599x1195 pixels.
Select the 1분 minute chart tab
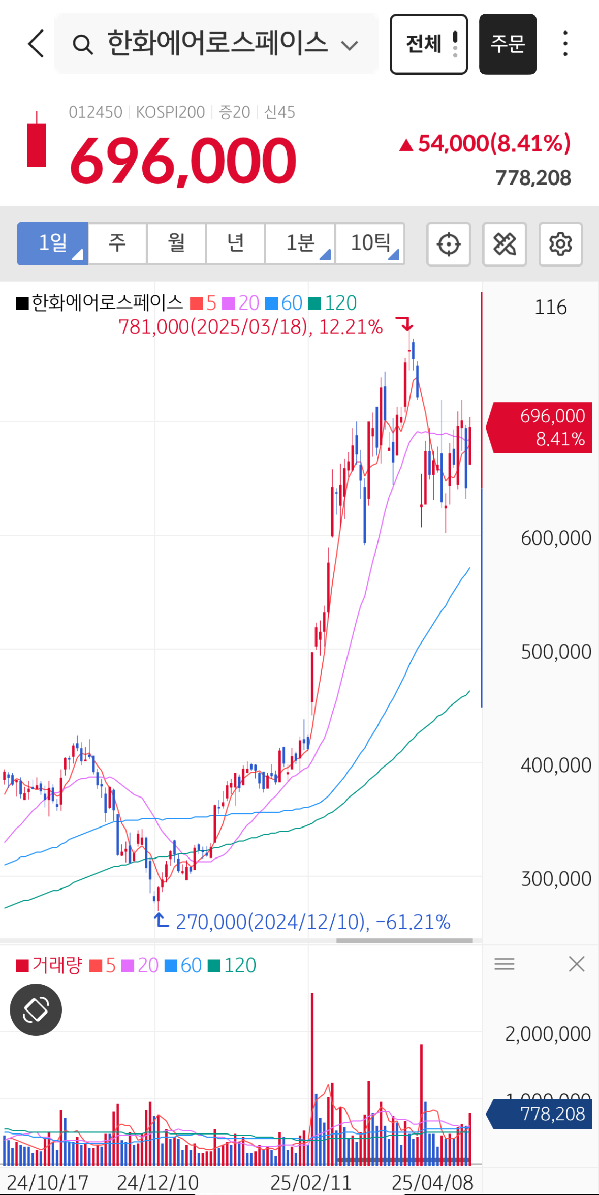[x=300, y=243]
